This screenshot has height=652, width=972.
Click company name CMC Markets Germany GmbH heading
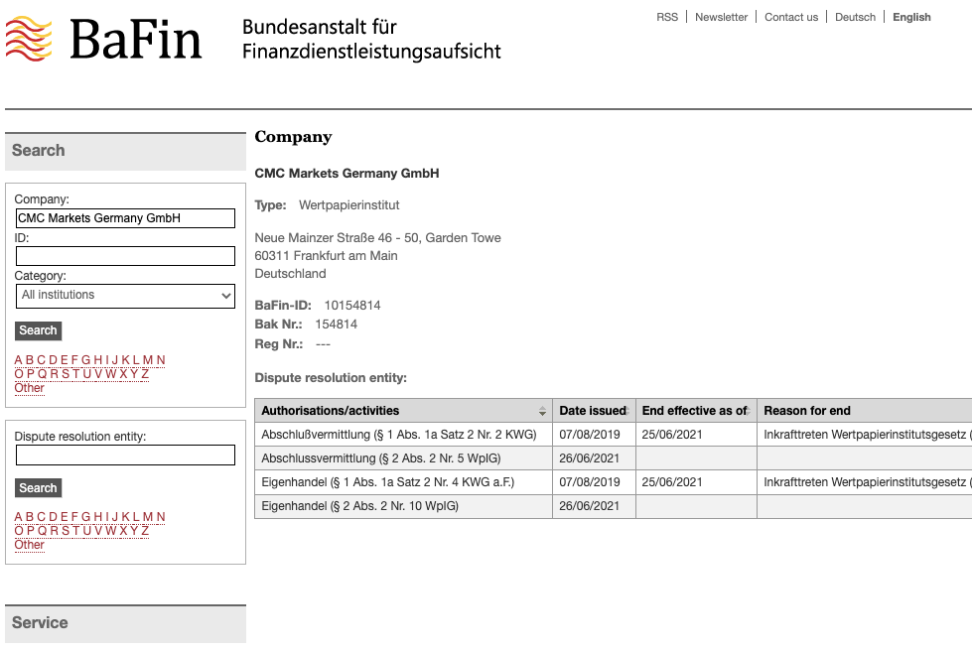click(x=347, y=174)
